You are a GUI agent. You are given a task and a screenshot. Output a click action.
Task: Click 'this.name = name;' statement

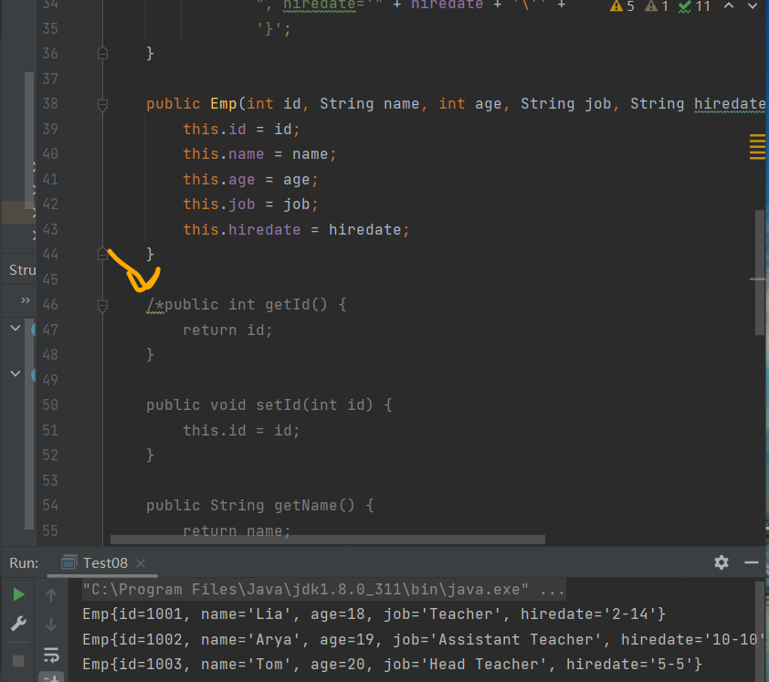tap(259, 154)
